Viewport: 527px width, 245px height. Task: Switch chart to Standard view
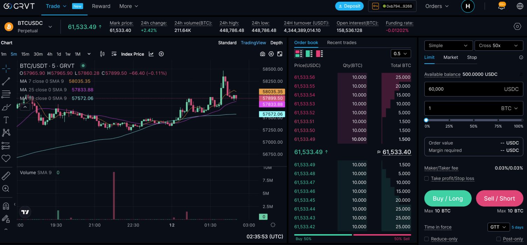click(x=227, y=43)
